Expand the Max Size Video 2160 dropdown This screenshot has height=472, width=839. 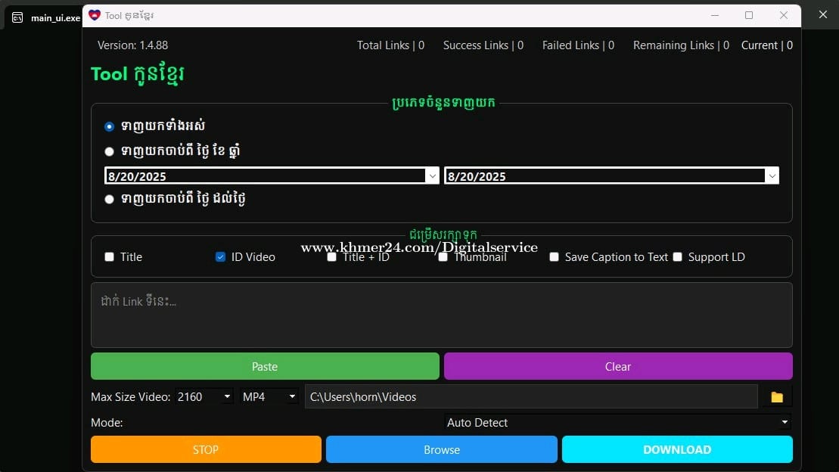point(227,397)
